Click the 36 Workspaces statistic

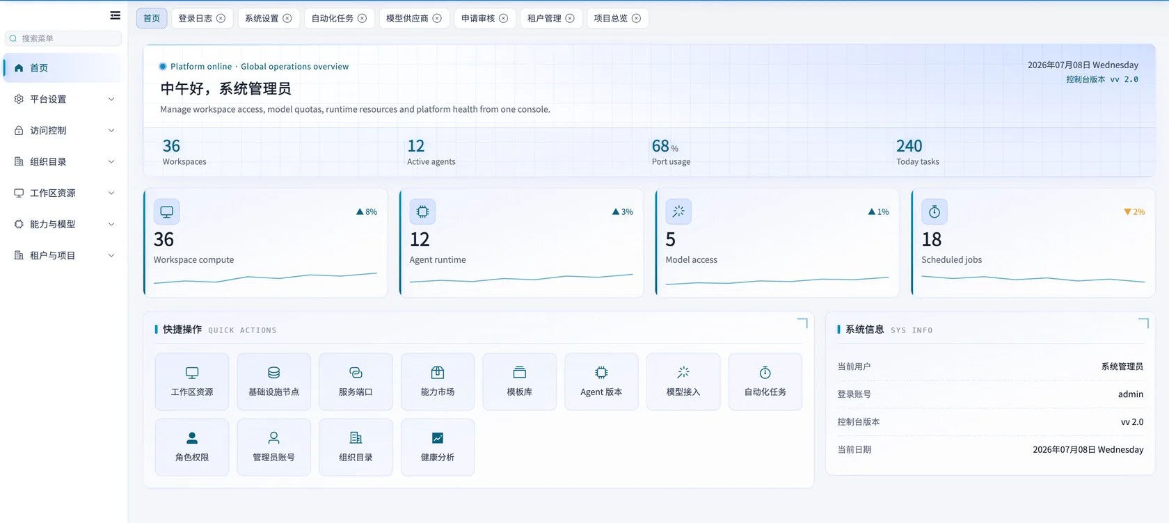coord(184,152)
